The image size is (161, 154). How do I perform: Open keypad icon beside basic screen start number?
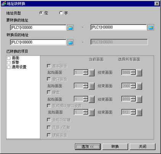pos(92,73)
